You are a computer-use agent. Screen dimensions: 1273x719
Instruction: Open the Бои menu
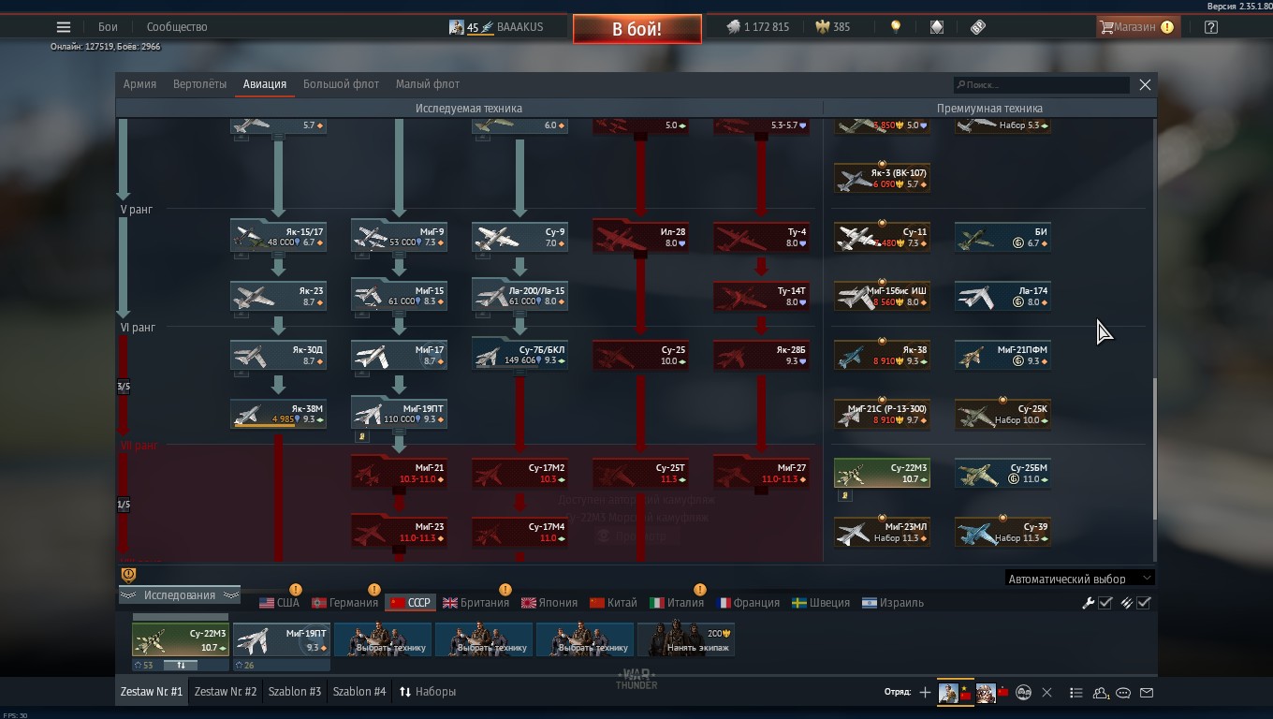point(109,27)
